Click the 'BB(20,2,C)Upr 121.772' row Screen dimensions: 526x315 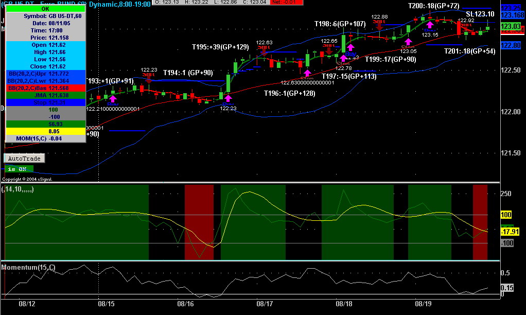click(x=46, y=74)
